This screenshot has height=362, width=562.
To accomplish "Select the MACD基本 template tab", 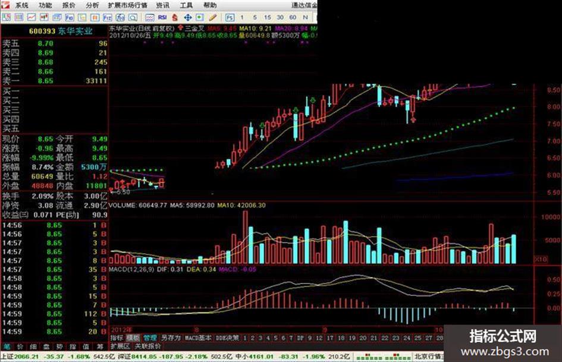I will [198, 338].
